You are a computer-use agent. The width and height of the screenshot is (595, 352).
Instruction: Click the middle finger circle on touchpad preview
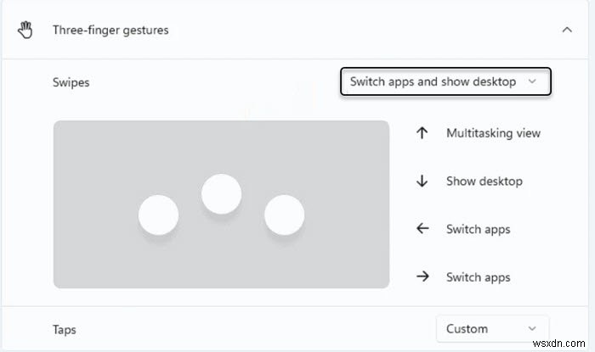click(221, 194)
